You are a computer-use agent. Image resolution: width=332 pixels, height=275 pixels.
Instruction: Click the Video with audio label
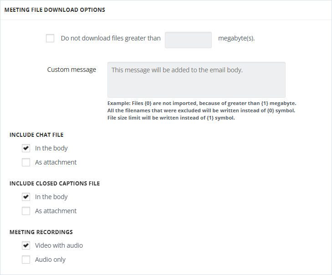tap(59, 245)
